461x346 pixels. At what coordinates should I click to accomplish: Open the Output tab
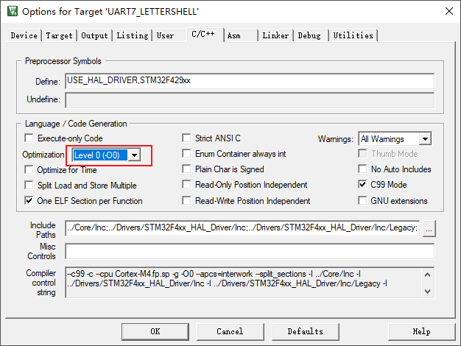pyautogui.click(x=95, y=35)
